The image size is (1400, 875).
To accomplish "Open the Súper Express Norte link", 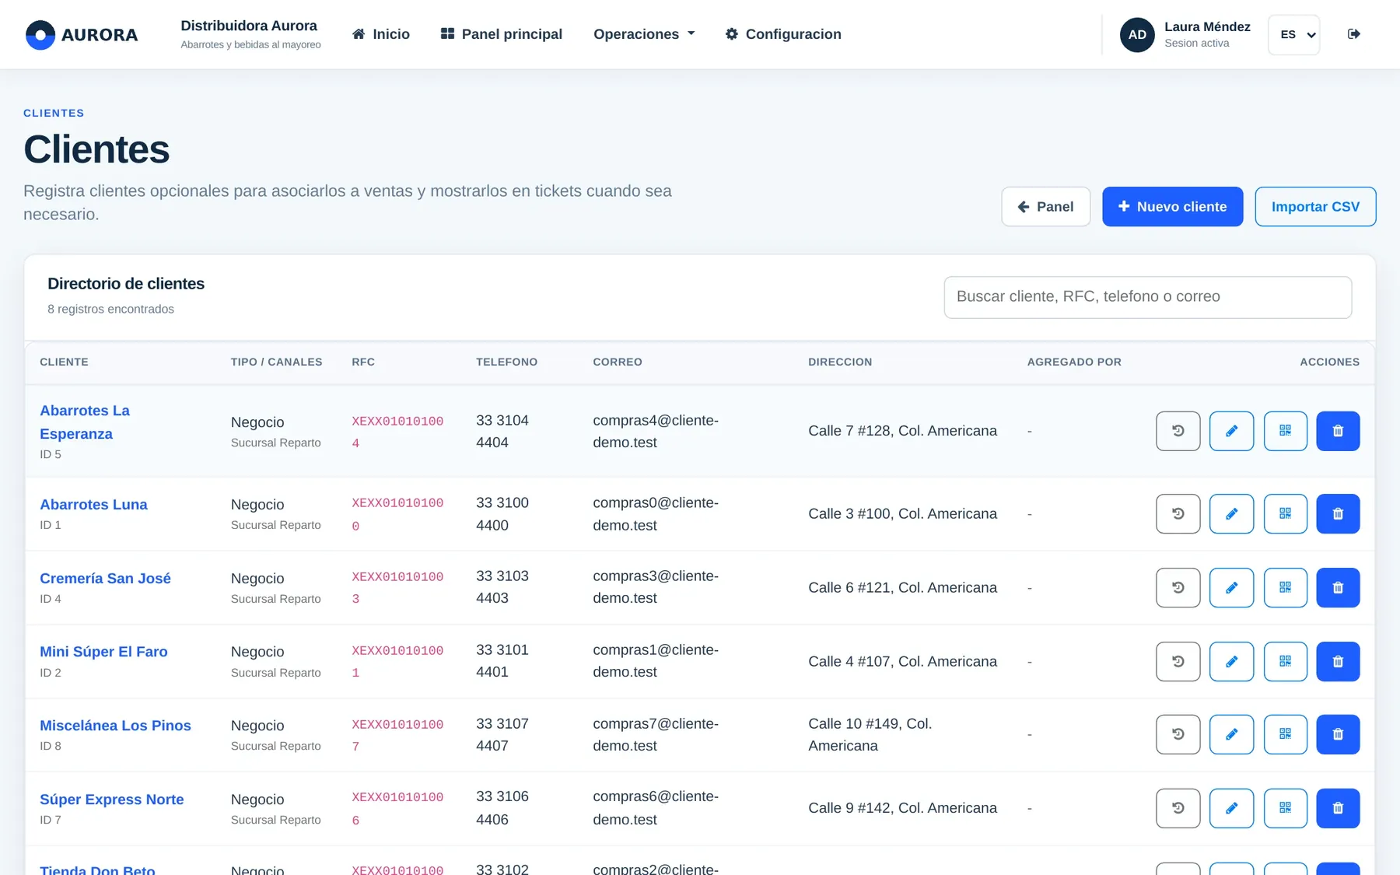I will [112, 800].
